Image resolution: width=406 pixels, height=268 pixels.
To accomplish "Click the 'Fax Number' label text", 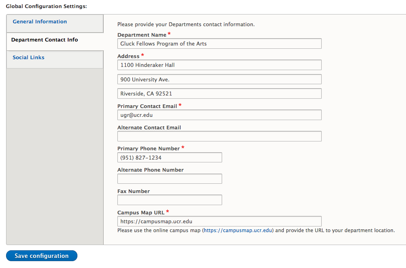I will pyautogui.click(x=133, y=191).
